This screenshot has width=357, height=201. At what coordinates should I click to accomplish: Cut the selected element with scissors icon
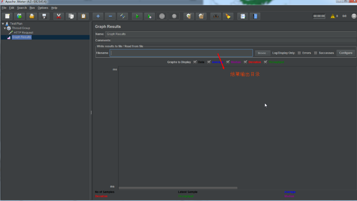(x=59, y=16)
